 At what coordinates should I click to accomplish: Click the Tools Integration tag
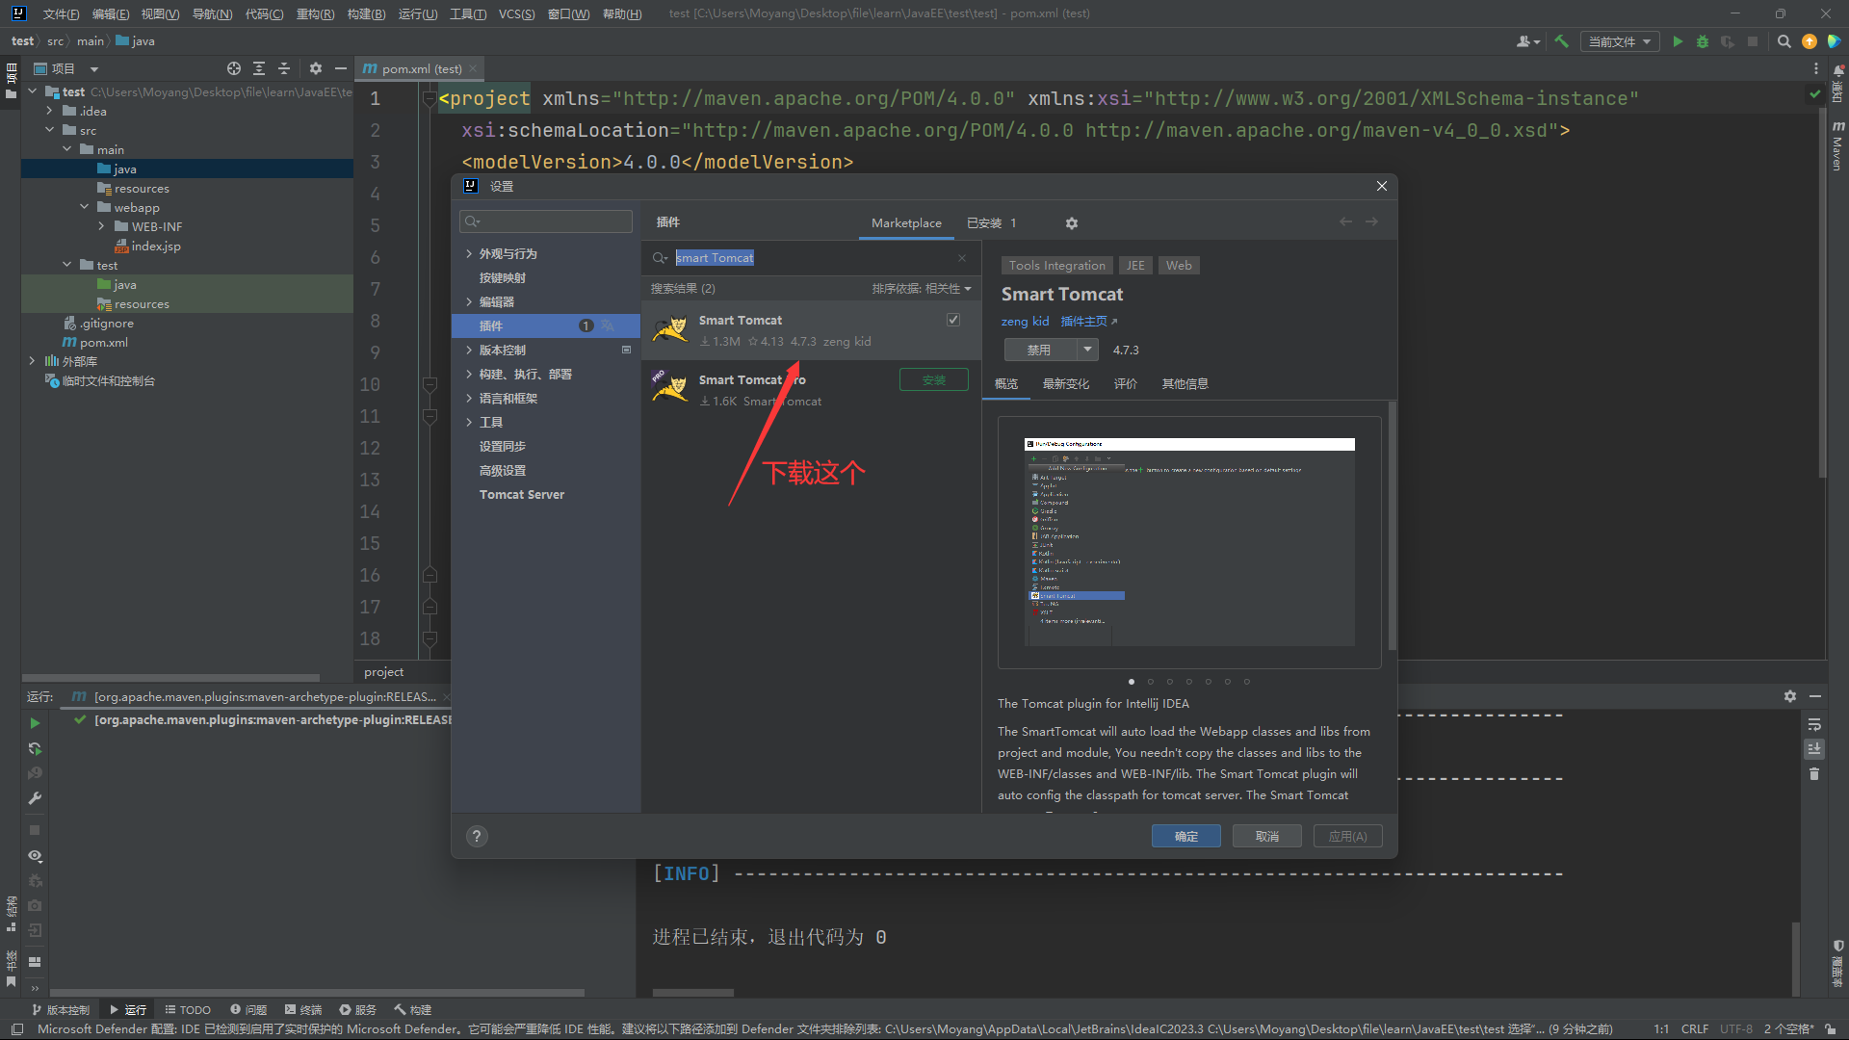1056,266
